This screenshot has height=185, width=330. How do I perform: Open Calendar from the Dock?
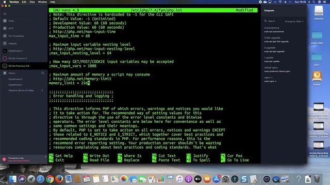pos(87,179)
